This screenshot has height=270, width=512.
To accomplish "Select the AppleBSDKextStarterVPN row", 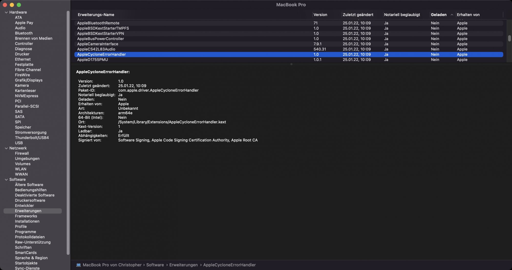I will (x=289, y=33).
